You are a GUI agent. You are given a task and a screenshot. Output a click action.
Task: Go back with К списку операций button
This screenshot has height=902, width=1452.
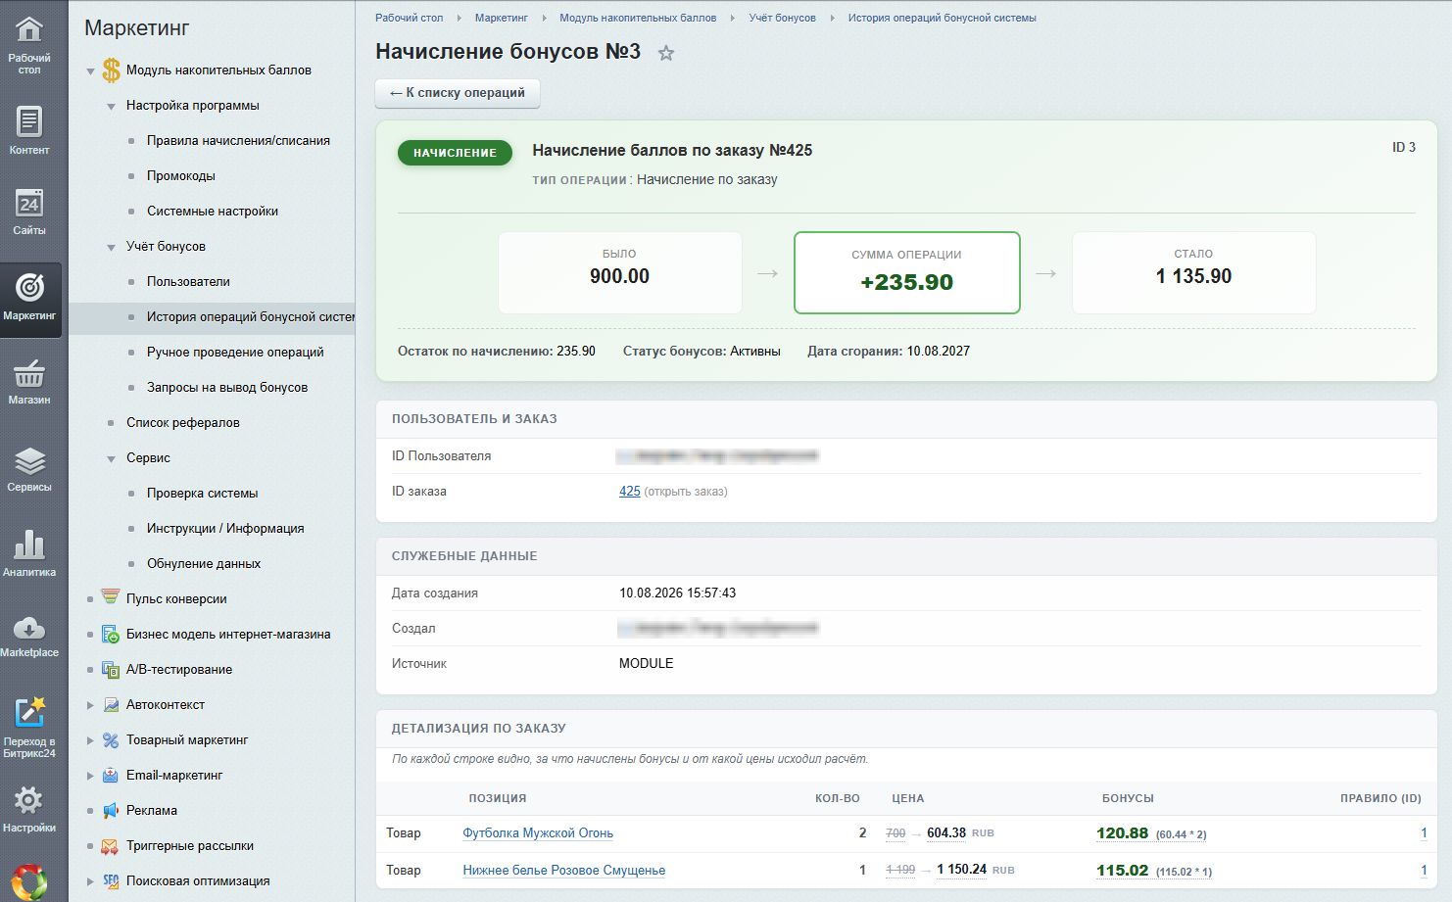pyautogui.click(x=458, y=93)
